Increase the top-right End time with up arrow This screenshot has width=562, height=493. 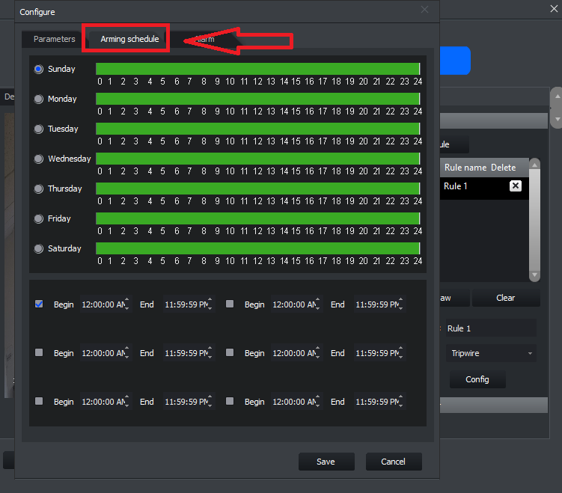click(400, 300)
